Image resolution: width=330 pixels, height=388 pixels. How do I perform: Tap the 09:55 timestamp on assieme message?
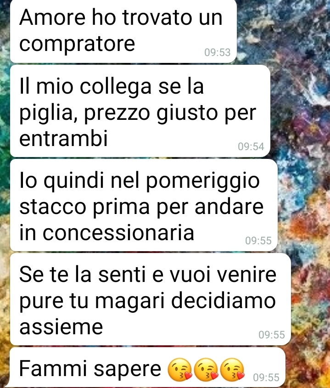coord(272,335)
